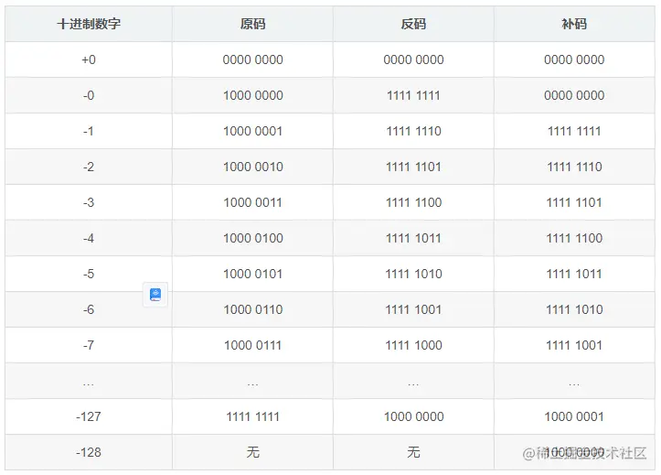Select the 补码 cell 1111 1111 in the -1 row

(x=574, y=131)
